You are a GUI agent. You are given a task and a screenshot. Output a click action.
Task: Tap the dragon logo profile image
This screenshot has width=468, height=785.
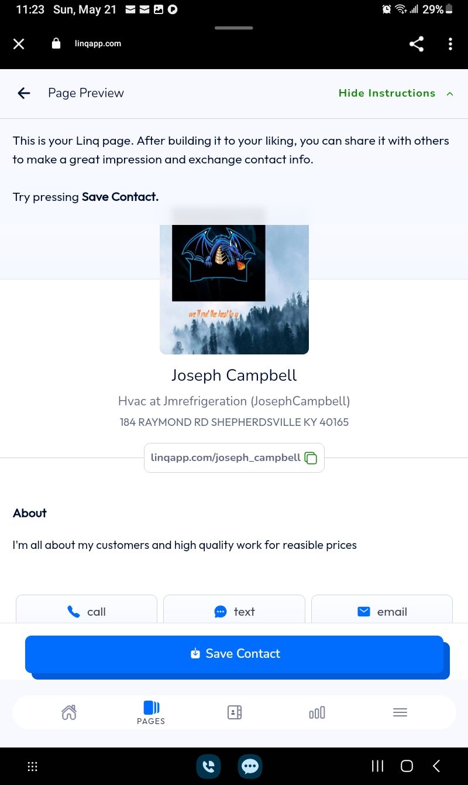[x=219, y=262]
